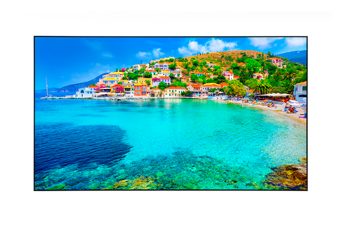The width and height of the screenshot is (341, 227).
Task: Click the yellow house with the red roof
Action: [x=174, y=92]
